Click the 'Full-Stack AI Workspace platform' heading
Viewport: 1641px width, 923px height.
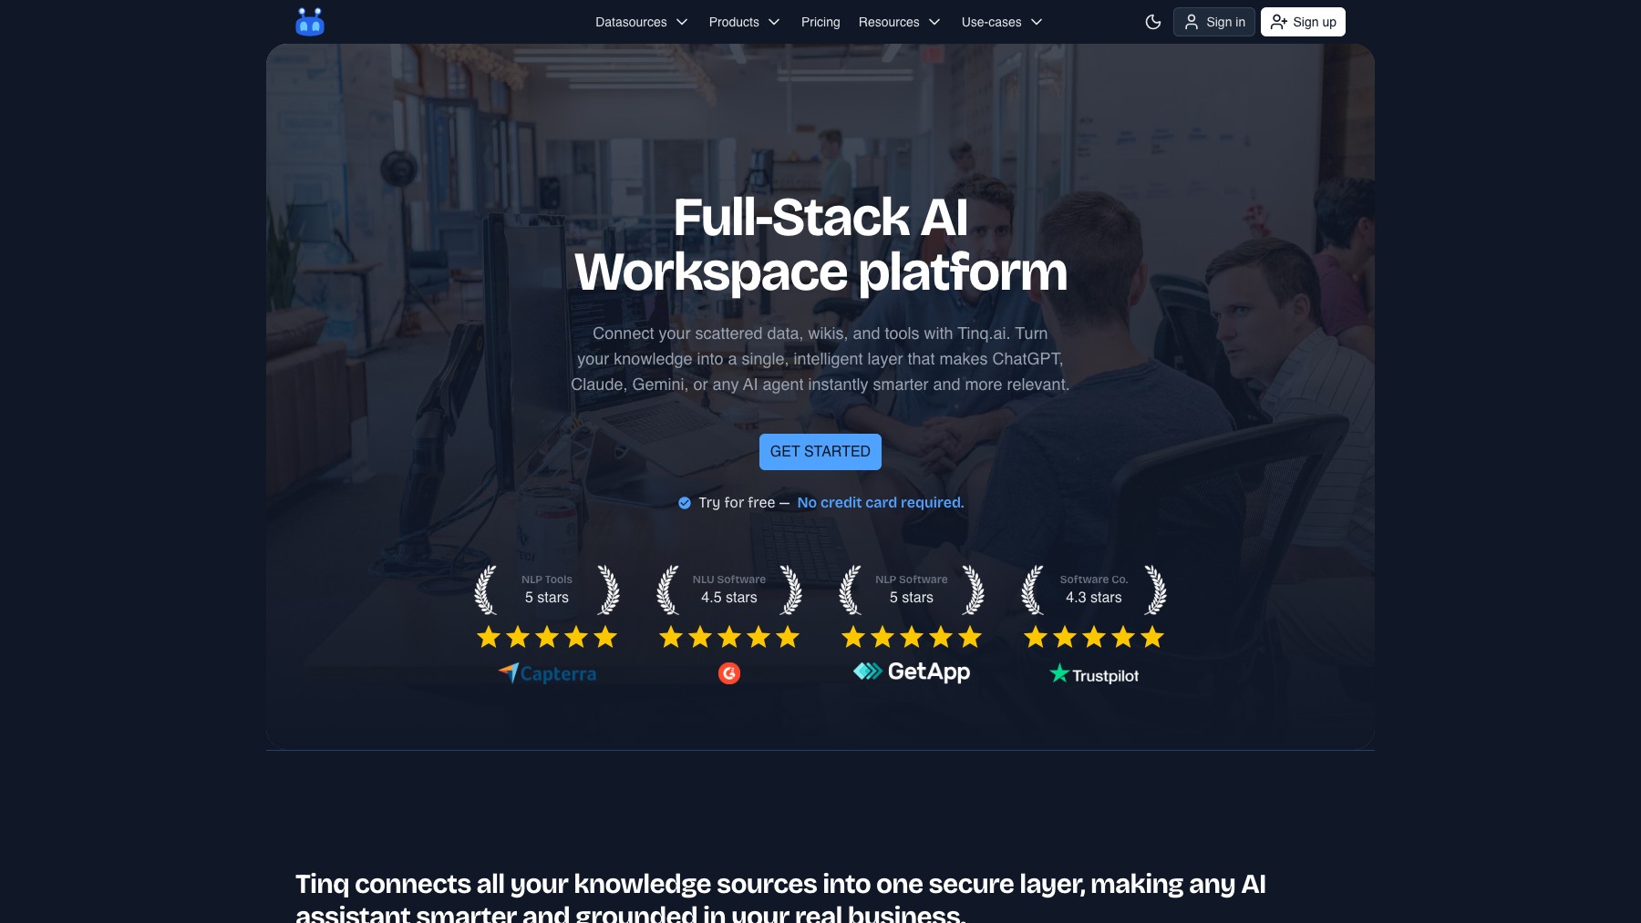(820, 245)
